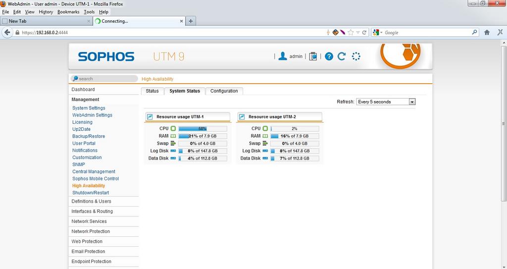Open the Firefox History menu
This screenshot has width=507, height=269.
[46, 12]
